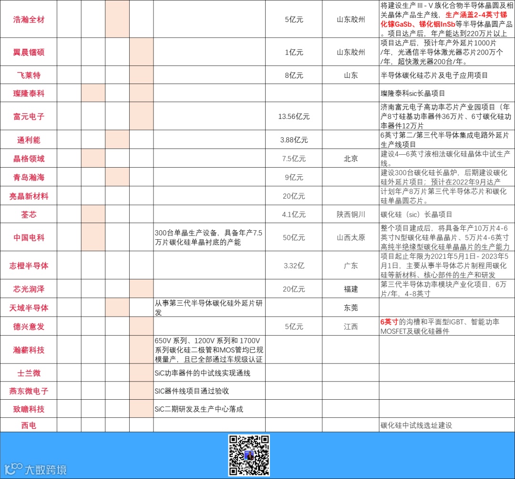The image size is (515, 479).
Task: Click the 3.88亿元 investment cell
Action: [294, 140]
